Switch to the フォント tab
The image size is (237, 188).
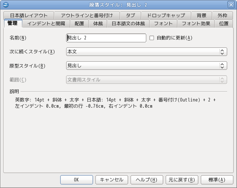(163, 23)
